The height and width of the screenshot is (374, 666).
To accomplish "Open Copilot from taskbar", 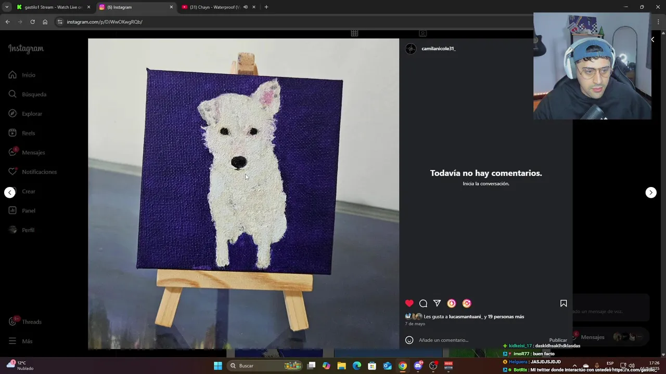I will coord(326,366).
